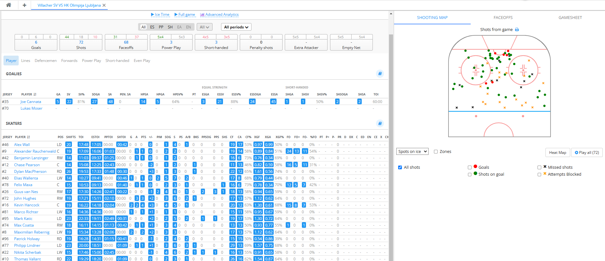This screenshot has width=605, height=261.
Task: Play the Full game video
Action: tap(185, 15)
